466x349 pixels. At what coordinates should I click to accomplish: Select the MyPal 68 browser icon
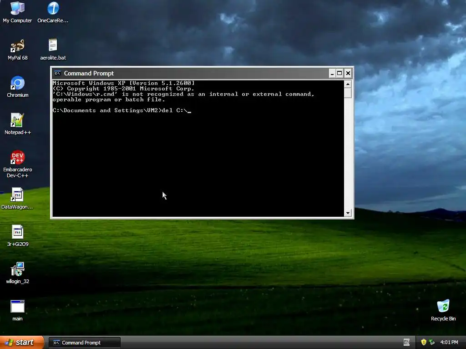coord(18,49)
